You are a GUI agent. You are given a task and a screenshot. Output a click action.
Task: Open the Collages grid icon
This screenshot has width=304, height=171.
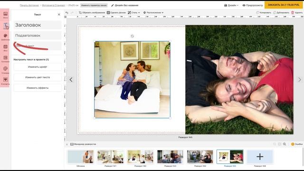[5, 59]
